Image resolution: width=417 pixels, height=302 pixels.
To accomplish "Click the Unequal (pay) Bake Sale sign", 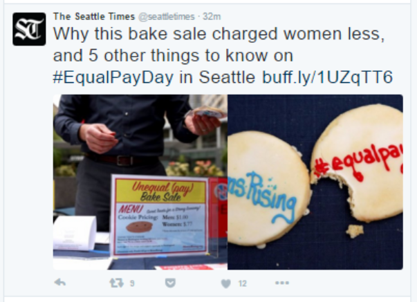I will pos(160,216).
